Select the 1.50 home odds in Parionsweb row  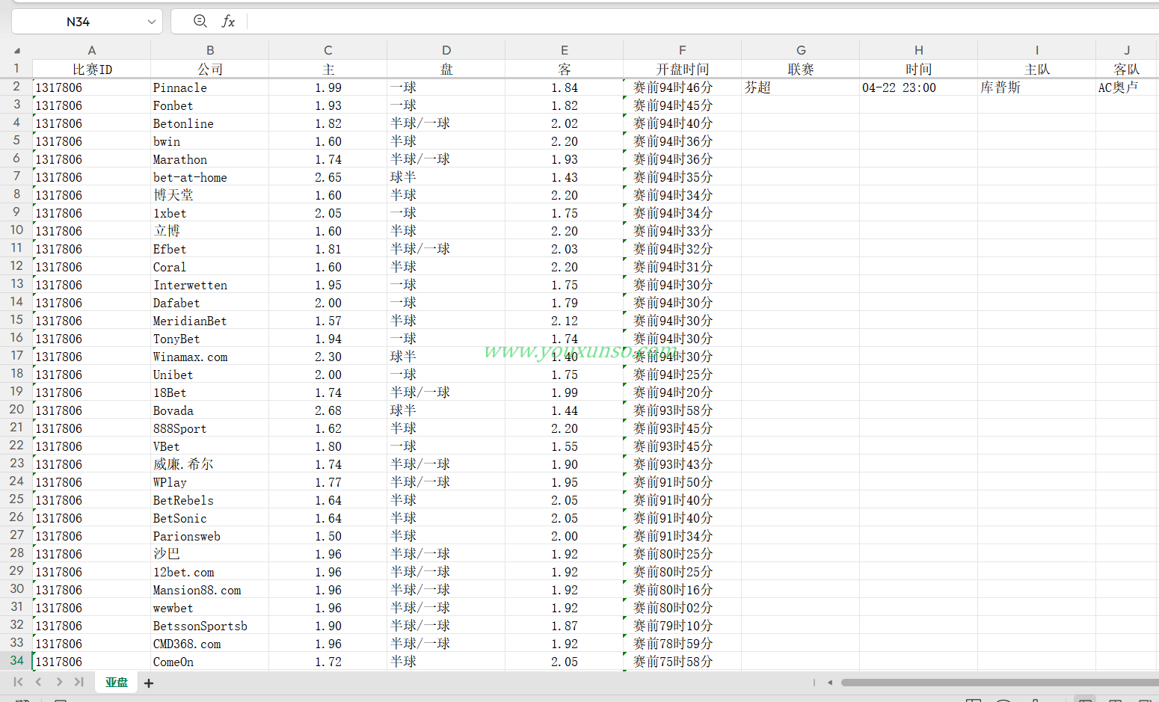click(328, 536)
